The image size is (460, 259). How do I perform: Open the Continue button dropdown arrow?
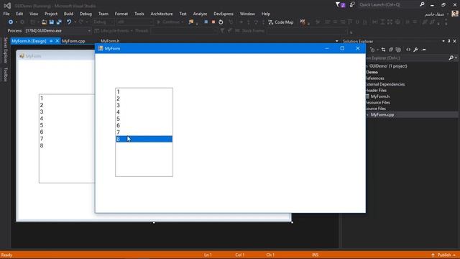(x=182, y=22)
